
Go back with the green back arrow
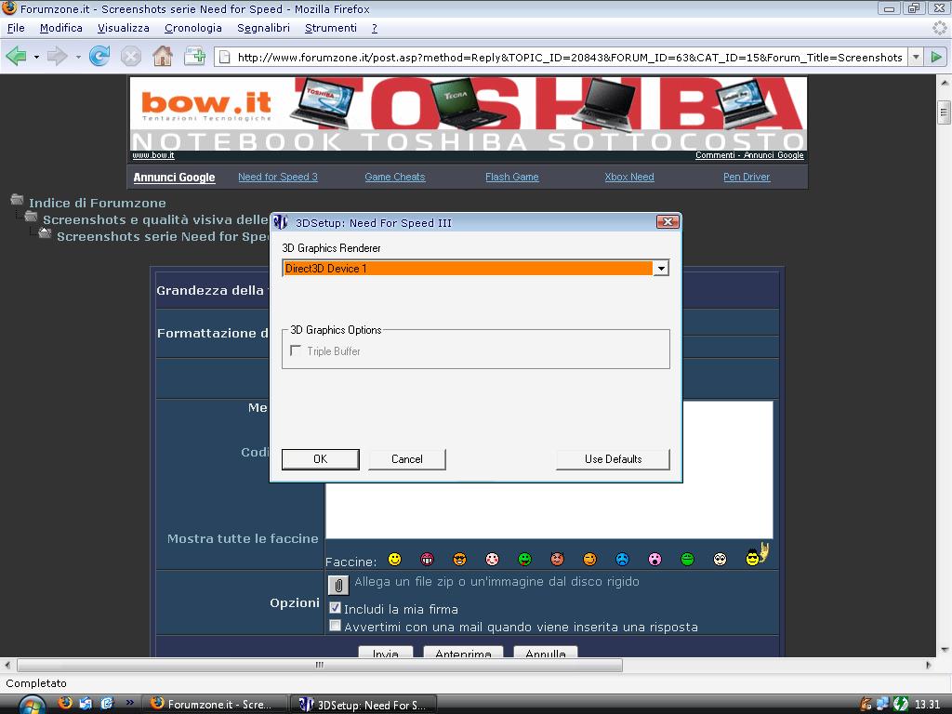point(16,57)
